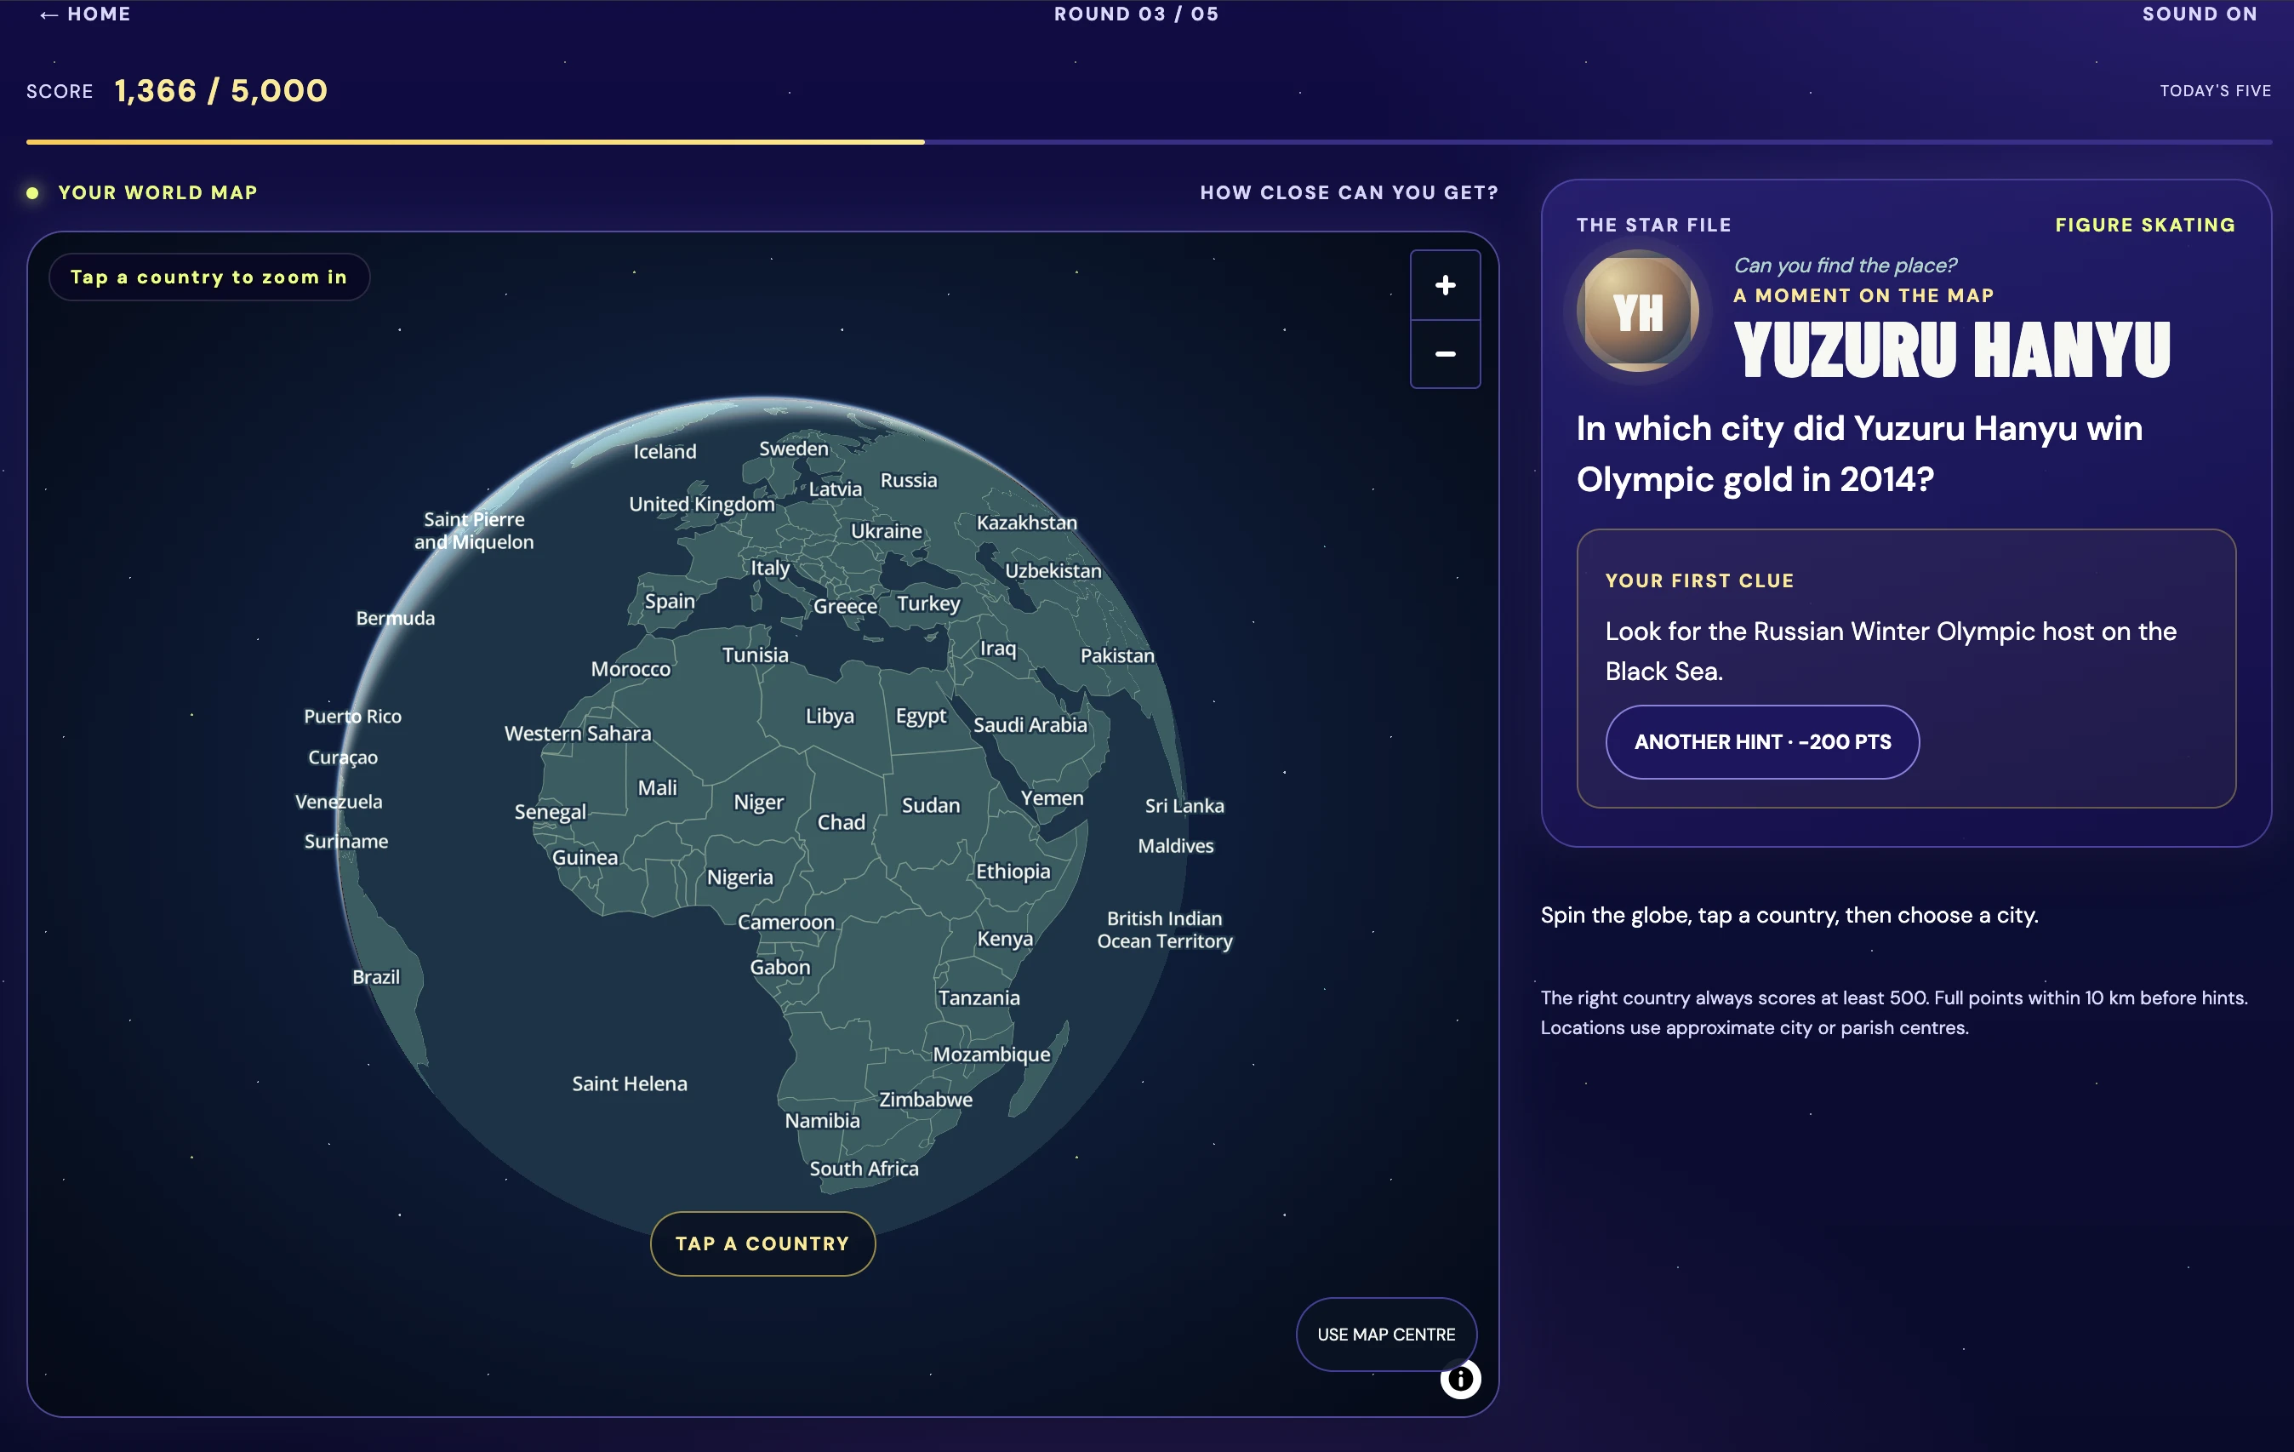Click the YH avatar badge
2294x1452 pixels.
[x=1638, y=311]
